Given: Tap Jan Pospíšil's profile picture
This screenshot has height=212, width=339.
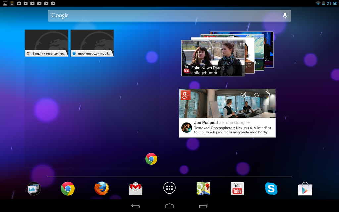Looking at the screenshot, I should pyautogui.click(x=187, y=127).
